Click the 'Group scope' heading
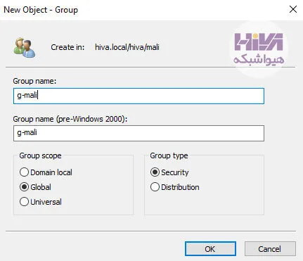Viewport: 303px width, 261px height. [40, 155]
